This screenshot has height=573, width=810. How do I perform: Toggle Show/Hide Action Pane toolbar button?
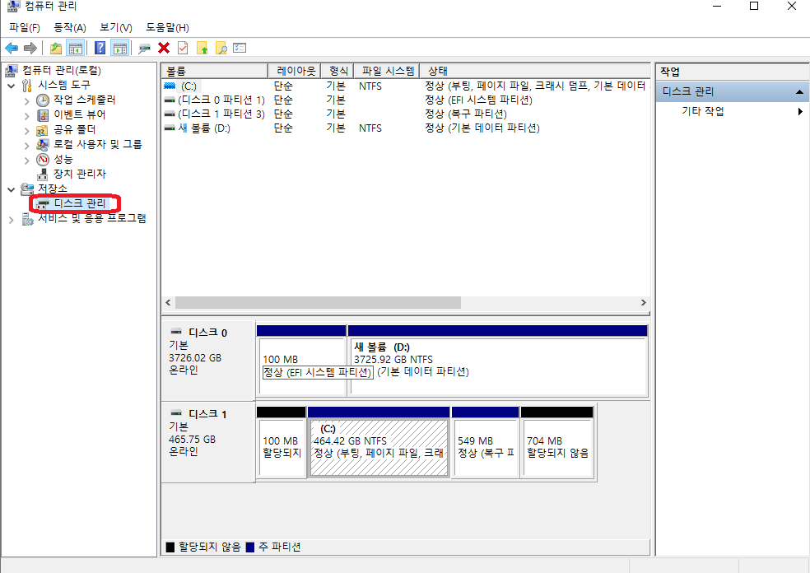120,49
